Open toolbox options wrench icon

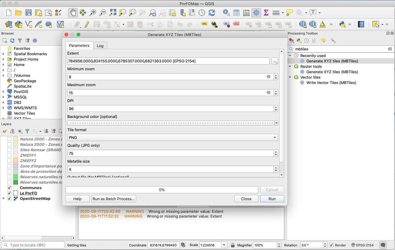(x=333, y=41)
